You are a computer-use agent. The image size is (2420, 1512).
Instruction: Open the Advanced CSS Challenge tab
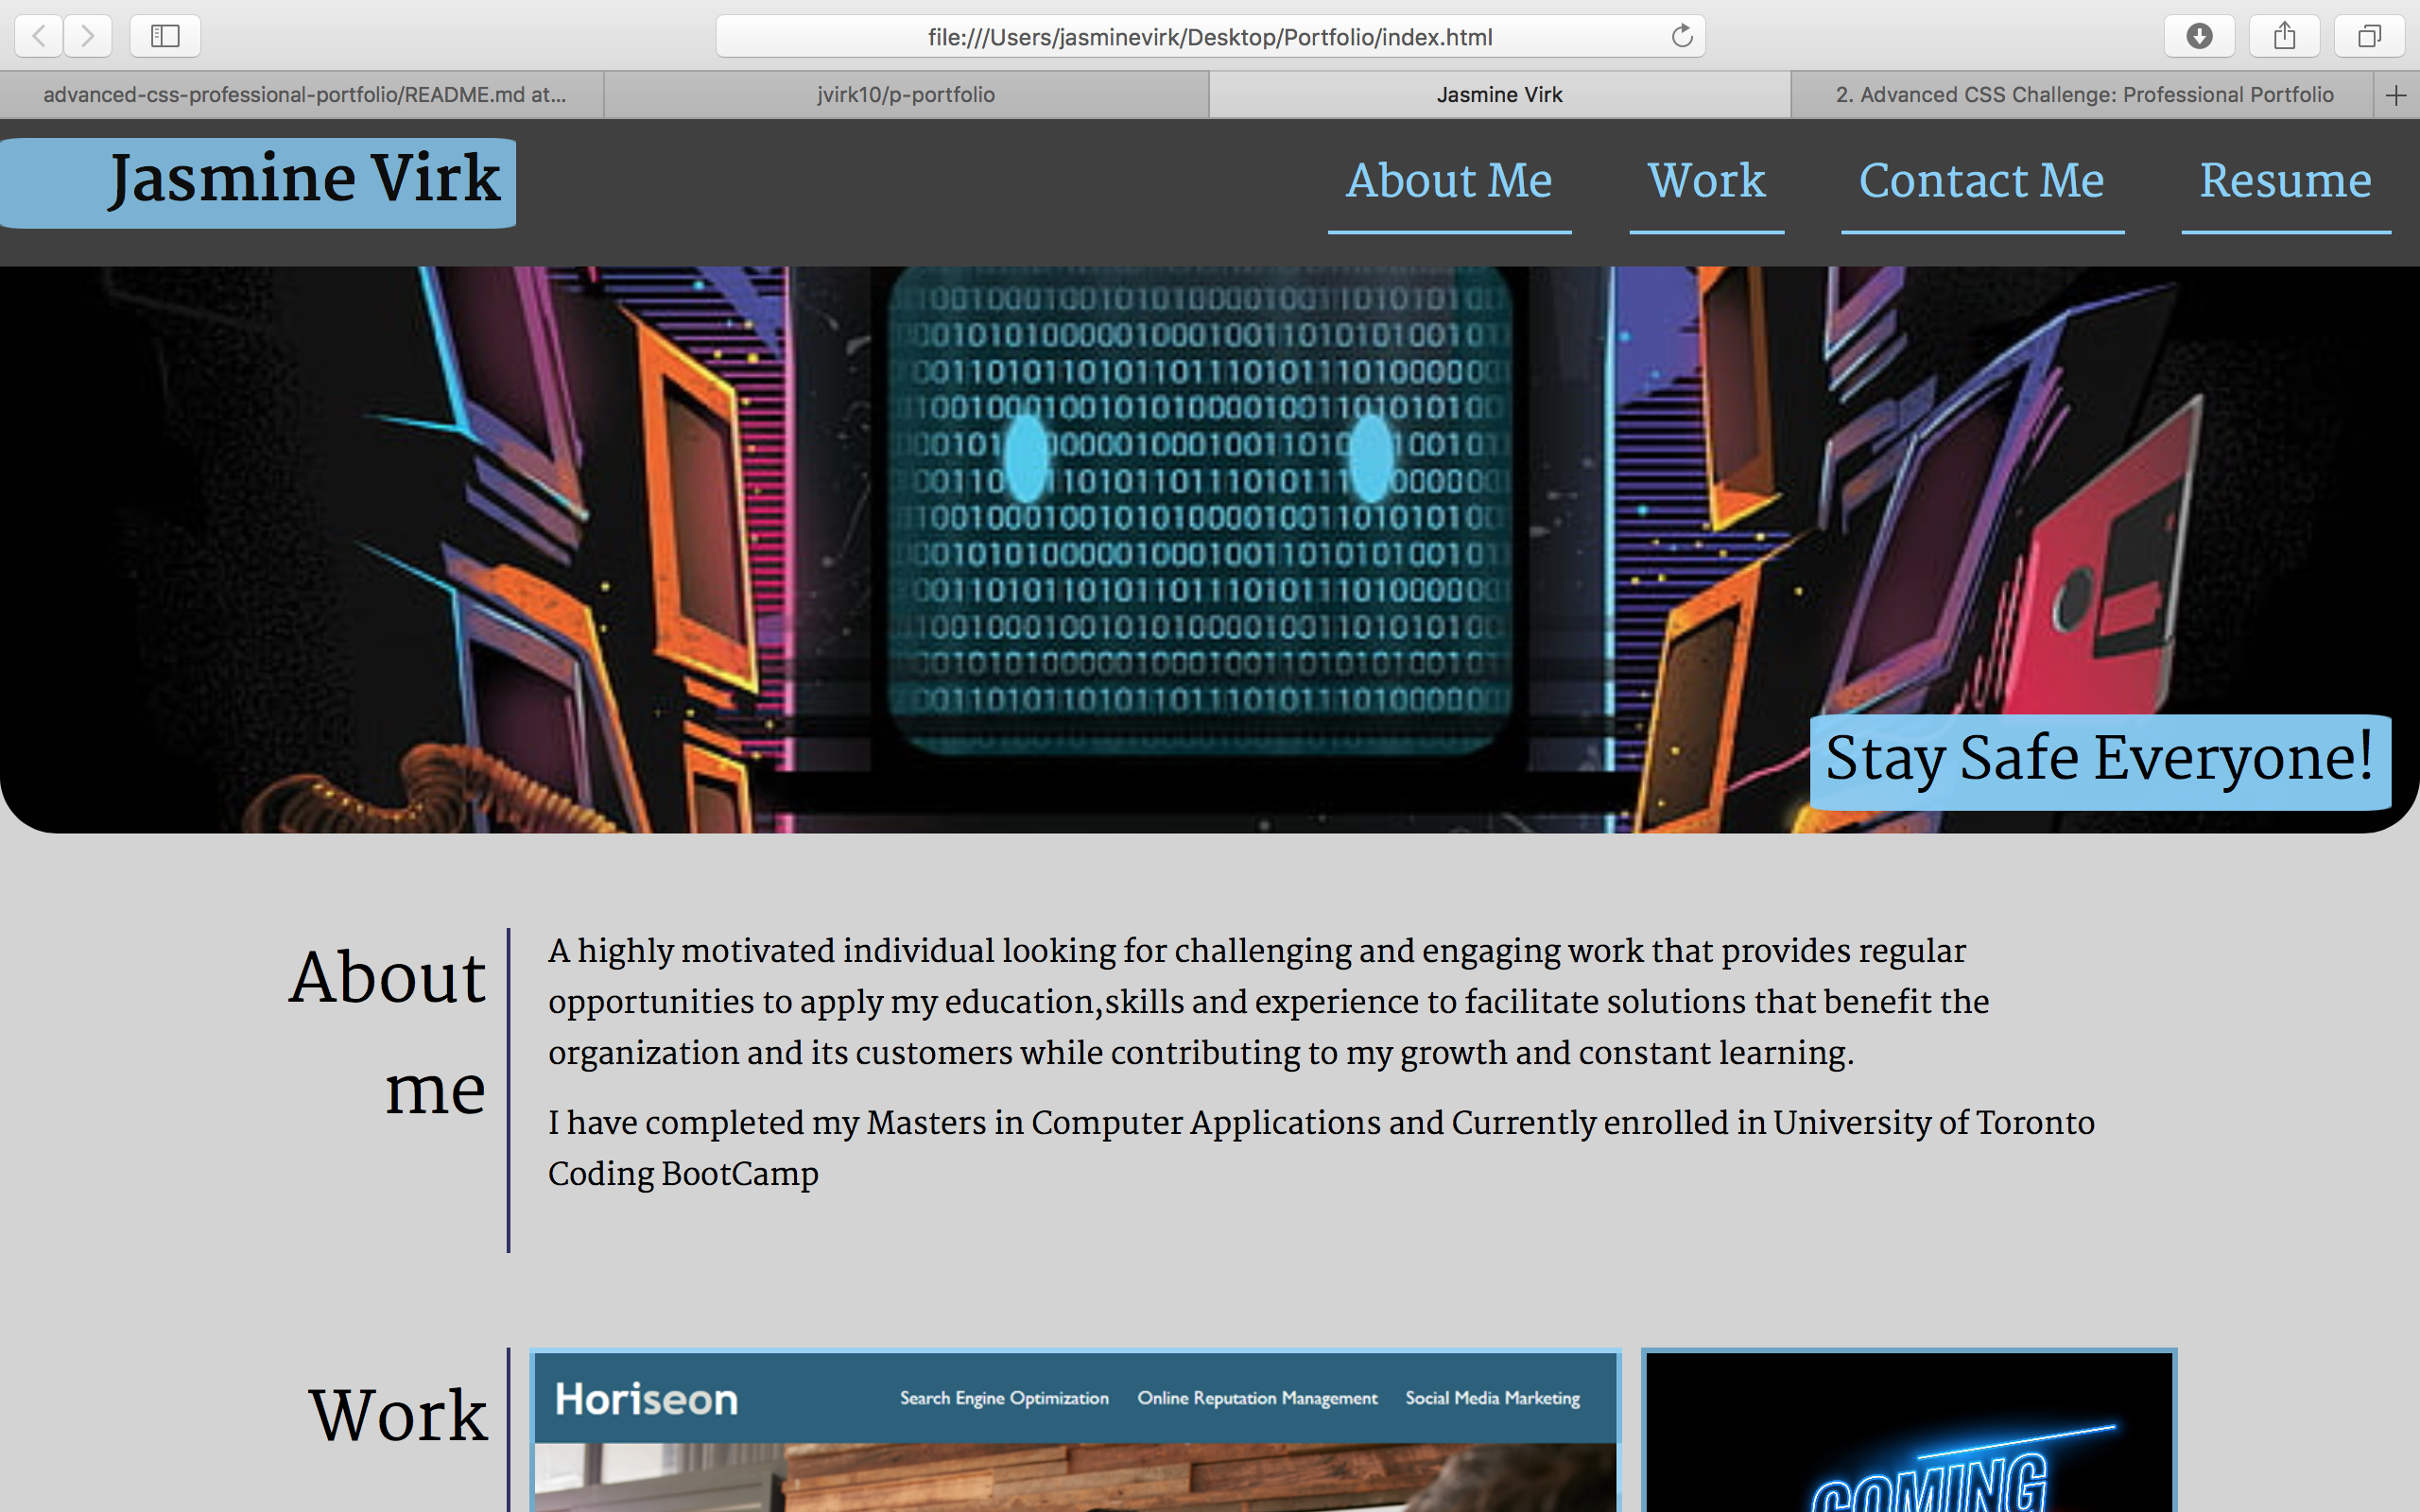click(x=2083, y=95)
